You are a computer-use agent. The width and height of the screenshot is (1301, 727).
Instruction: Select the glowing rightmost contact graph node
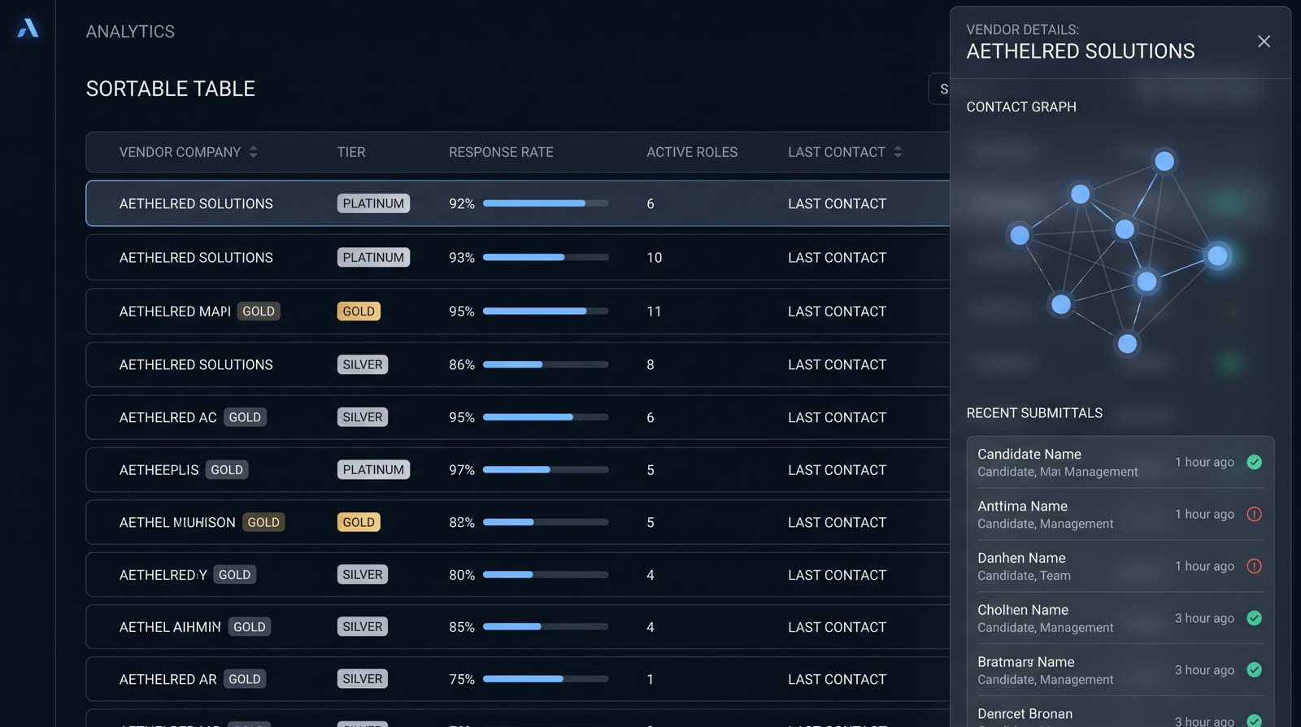pos(1217,256)
